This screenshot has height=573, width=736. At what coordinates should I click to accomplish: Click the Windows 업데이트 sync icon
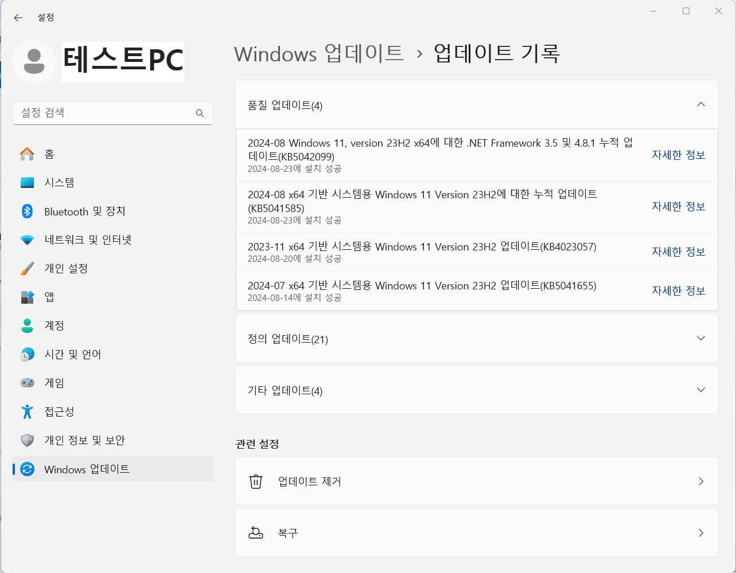pos(27,469)
